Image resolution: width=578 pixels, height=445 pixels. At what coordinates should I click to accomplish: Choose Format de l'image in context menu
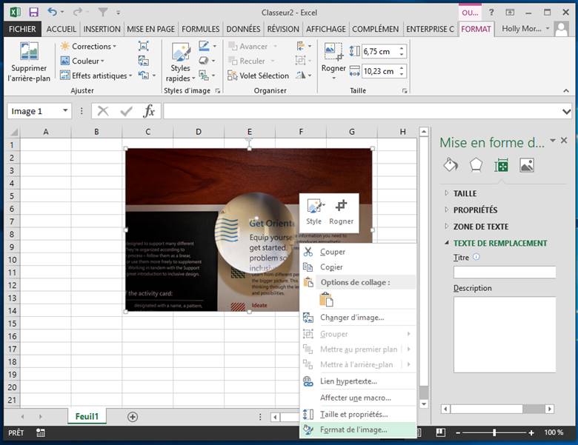tap(353, 429)
